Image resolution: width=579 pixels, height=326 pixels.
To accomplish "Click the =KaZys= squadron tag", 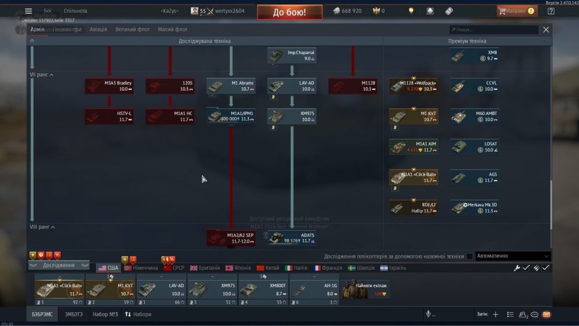I will tap(170, 11).
